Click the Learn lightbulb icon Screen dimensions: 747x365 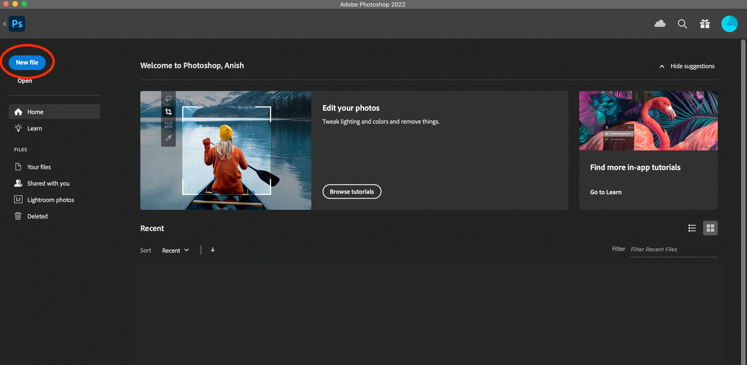coord(18,128)
